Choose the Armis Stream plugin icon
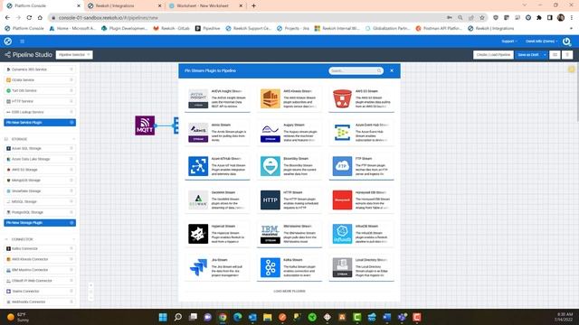Screen dimensions: 579x325 [x=198, y=133]
